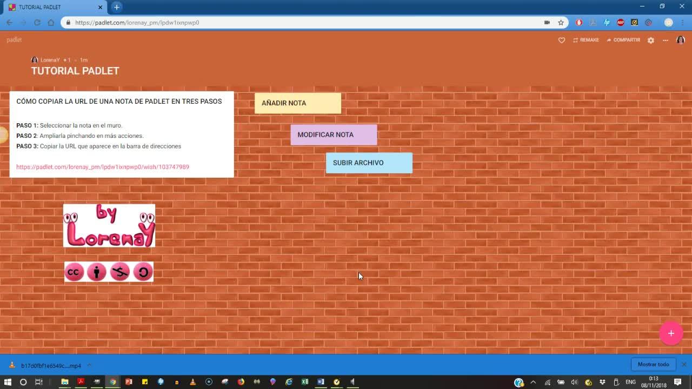Open the Chrome profile avatar
Screen dimensions: 692x389
pyautogui.click(x=669, y=23)
